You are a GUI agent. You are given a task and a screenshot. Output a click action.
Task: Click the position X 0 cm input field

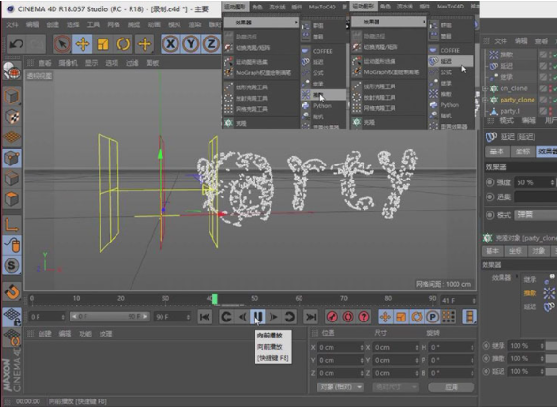coord(340,347)
